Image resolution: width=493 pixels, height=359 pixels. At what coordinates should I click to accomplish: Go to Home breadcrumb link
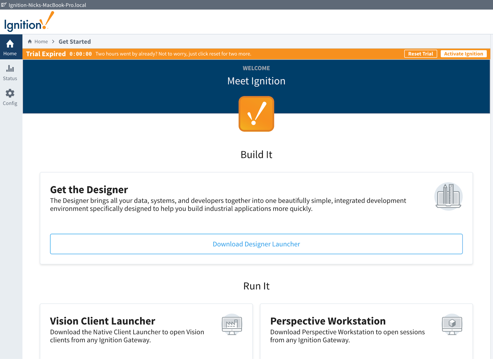click(41, 42)
